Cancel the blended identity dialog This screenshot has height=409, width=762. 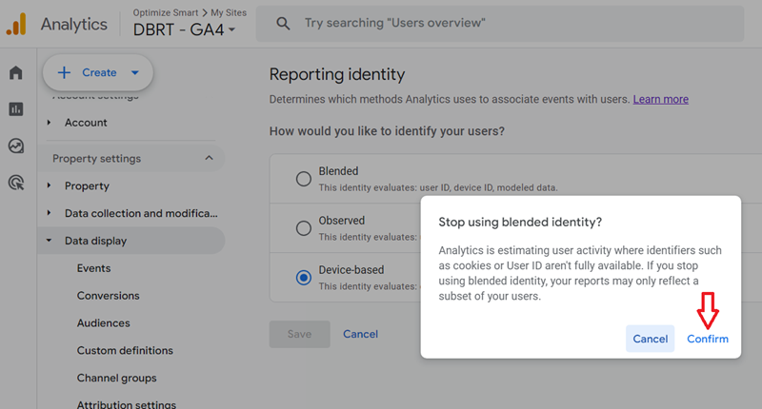coord(651,339)
